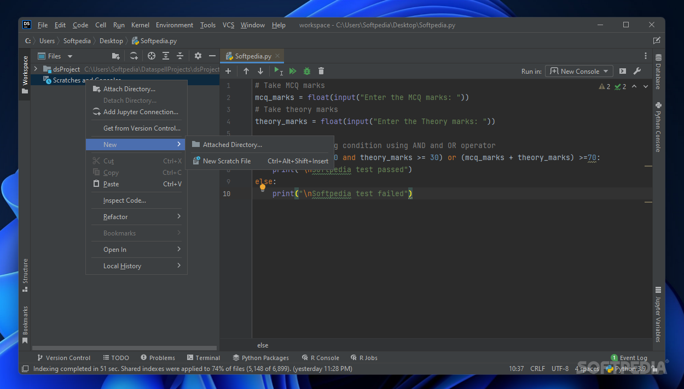
Task: Open the New Console run-in dropdown
Action: [579, 71]
